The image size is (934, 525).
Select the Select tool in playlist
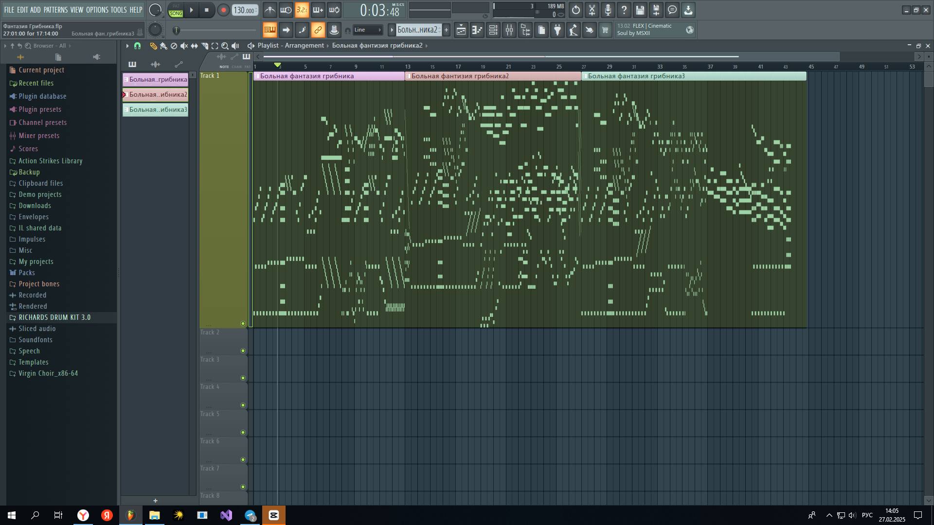coord(215,46)
